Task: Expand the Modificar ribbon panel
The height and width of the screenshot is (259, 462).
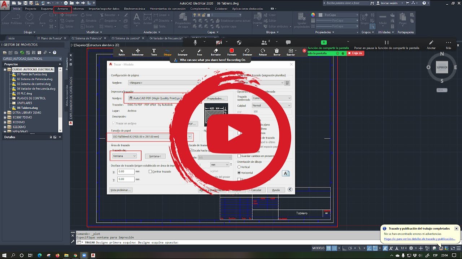Action: (95, 32)
